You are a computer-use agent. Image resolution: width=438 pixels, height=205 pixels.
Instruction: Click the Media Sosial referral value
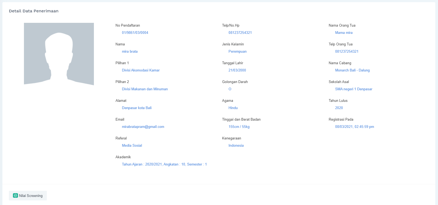click(x=132, y=145)
